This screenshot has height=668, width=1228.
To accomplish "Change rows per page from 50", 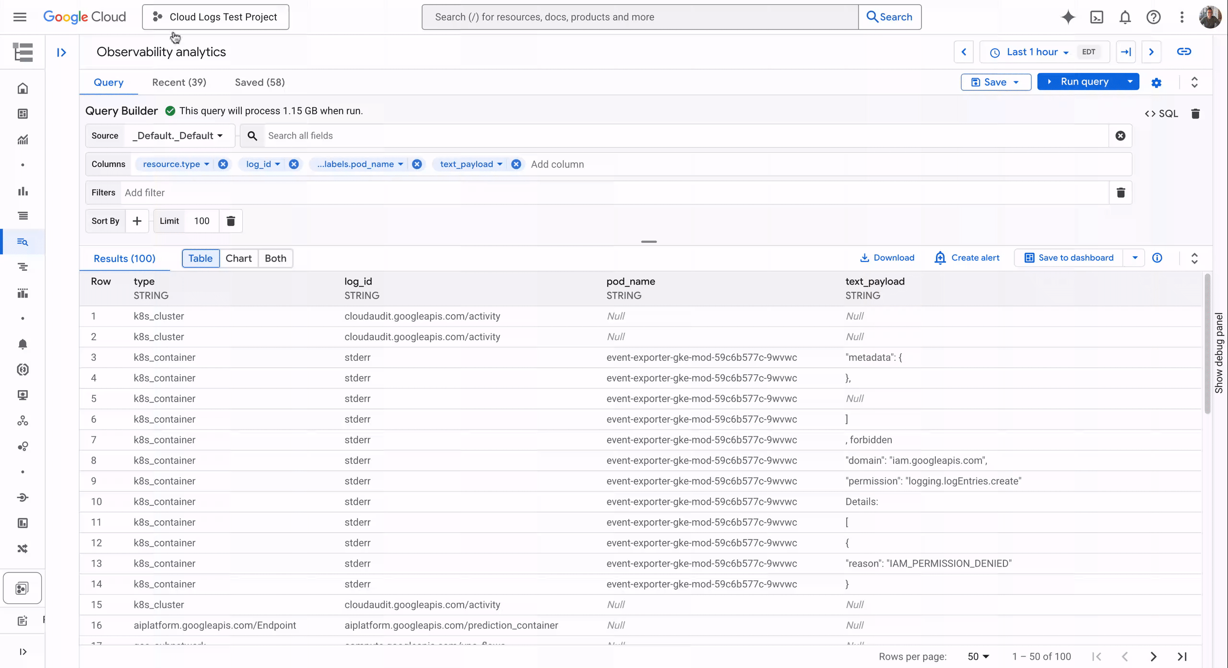I will point(978,656).
